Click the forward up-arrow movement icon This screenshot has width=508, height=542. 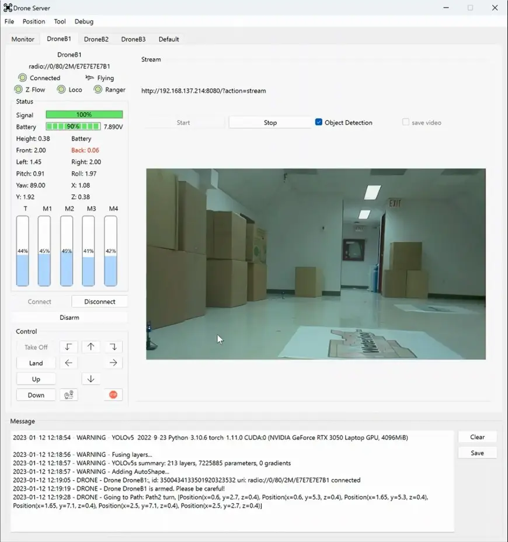point(91,346)
